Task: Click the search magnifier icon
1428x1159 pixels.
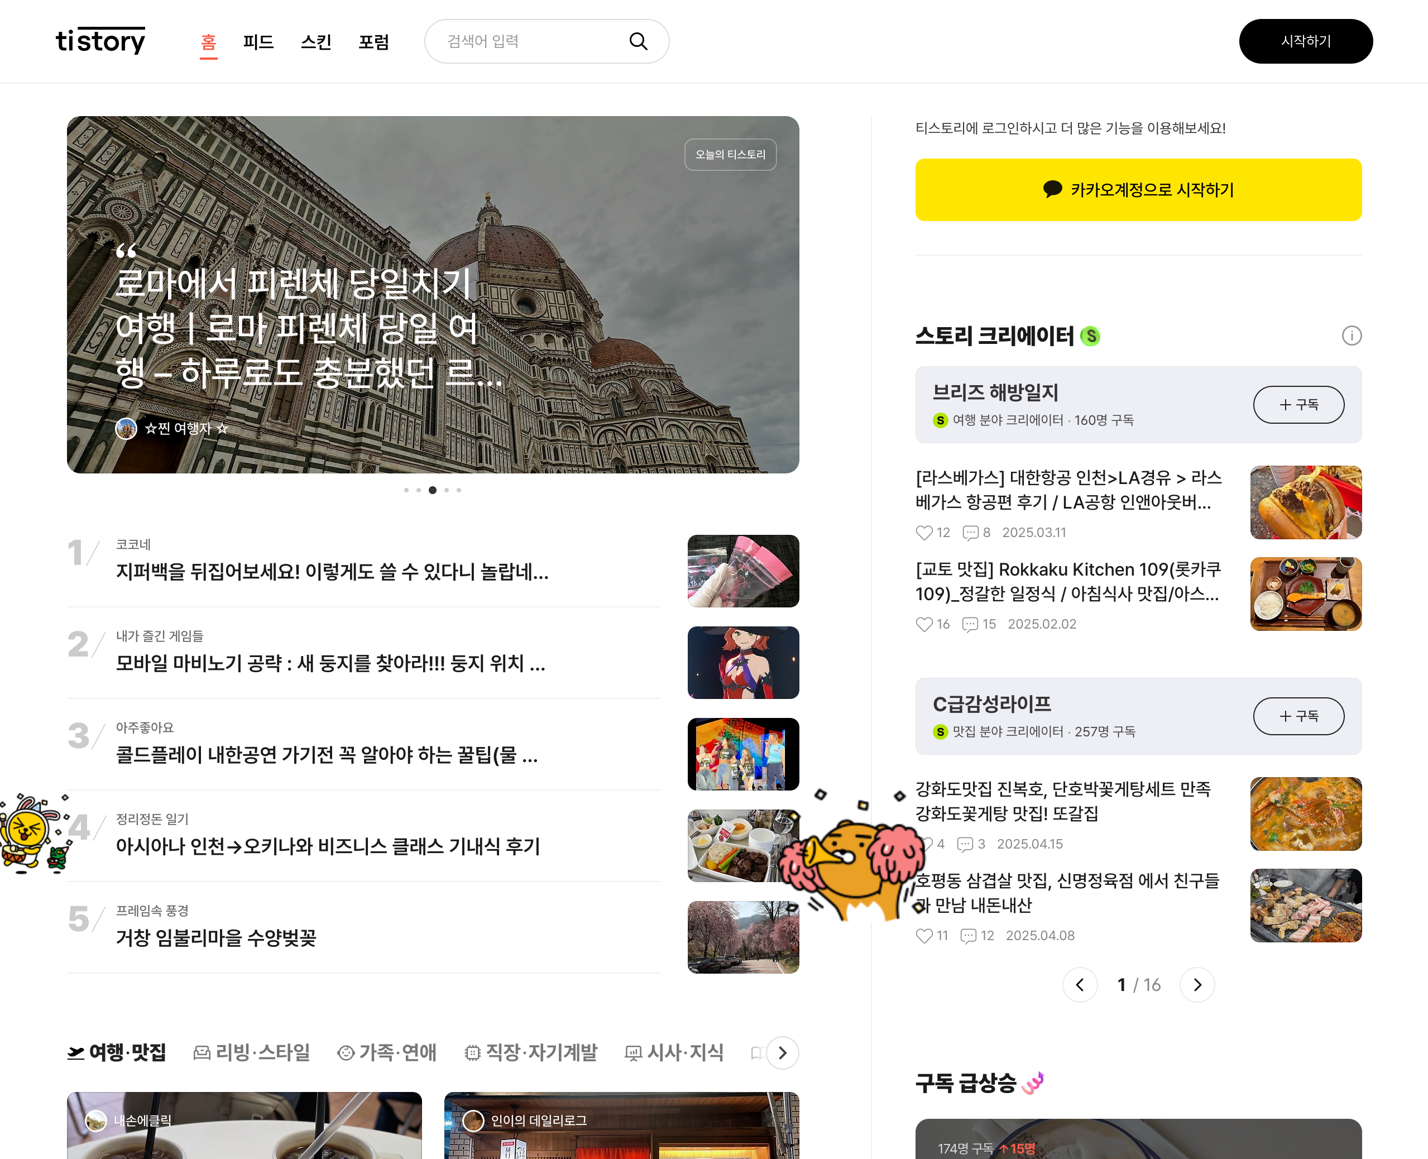Action: pyautogui.click(x=638, y=41)
